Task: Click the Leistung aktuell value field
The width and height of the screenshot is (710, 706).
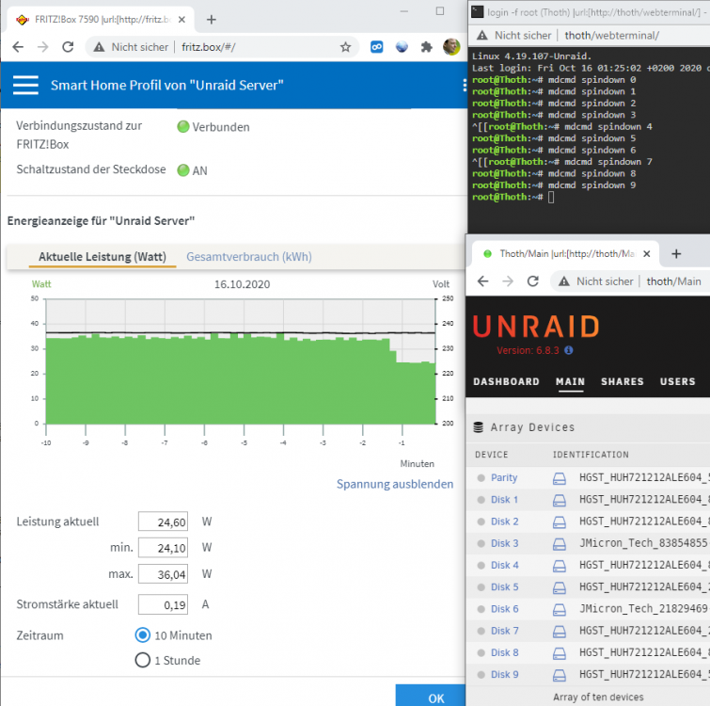Action: click(163, 521)
